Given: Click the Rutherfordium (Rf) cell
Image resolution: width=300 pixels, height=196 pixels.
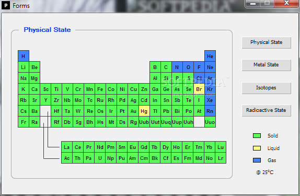Looking at the screenshot, I should (56, 122).
